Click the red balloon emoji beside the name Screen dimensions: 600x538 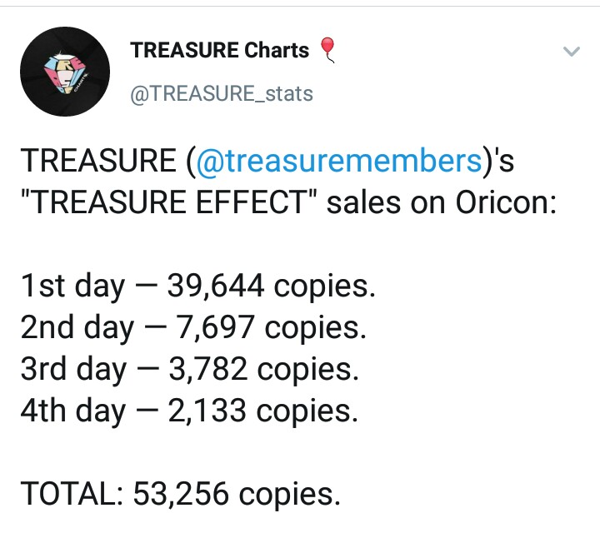pos(327,50)
